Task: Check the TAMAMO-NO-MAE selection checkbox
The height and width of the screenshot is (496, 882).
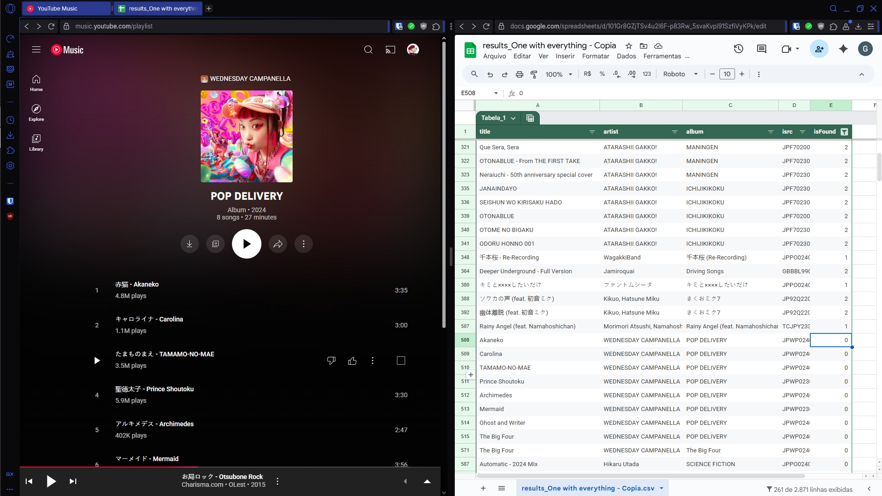Action: [401, 361]
